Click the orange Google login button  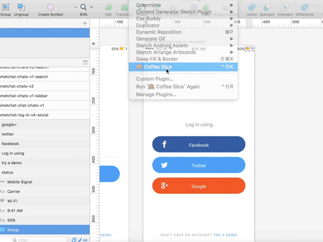pos(199,186)
